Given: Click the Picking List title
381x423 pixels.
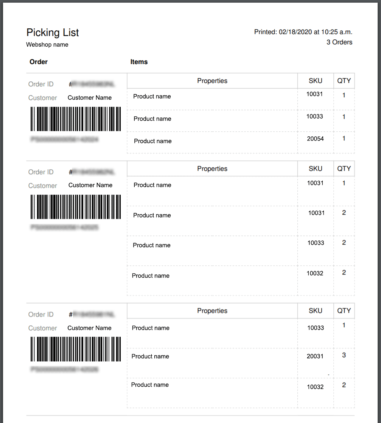Looking at the screenshot, I should click(x=53, y=32).
